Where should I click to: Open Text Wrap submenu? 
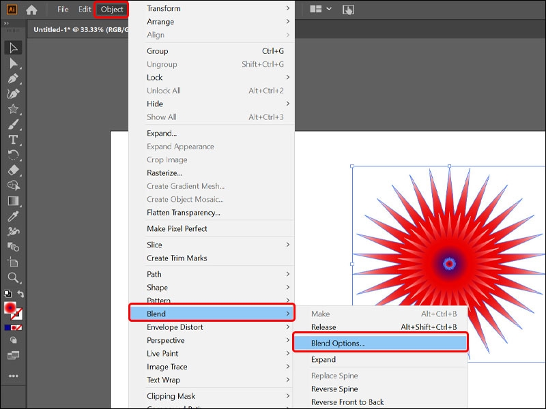[x=212, y=380]
